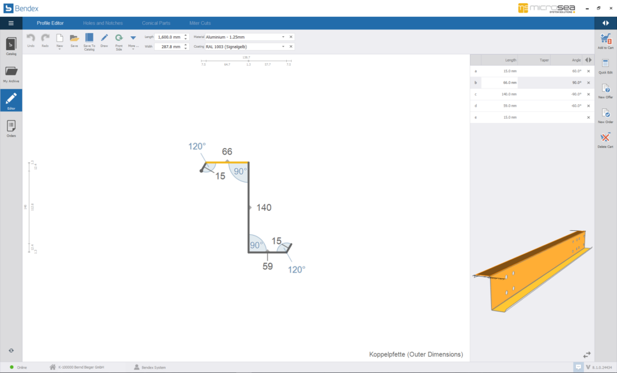Create a New Order from the right panel
617x373 pixels.
click(x=605, y=114)
